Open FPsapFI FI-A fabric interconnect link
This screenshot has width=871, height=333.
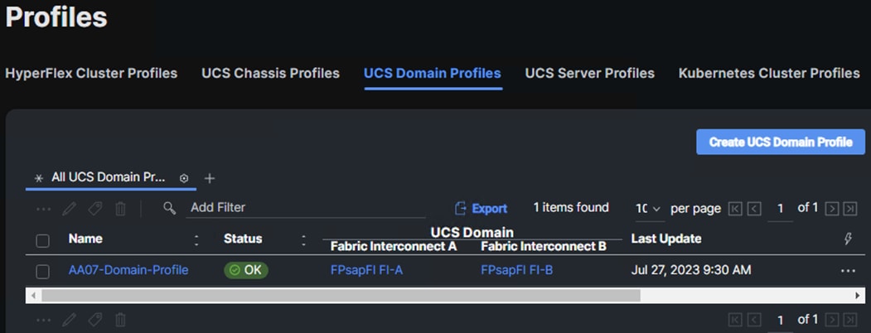[x=366, y=270]
